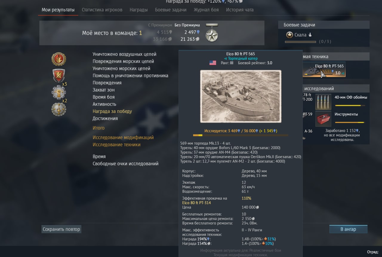
Task: Open the История чата tab
Action: tap(240, 10)
